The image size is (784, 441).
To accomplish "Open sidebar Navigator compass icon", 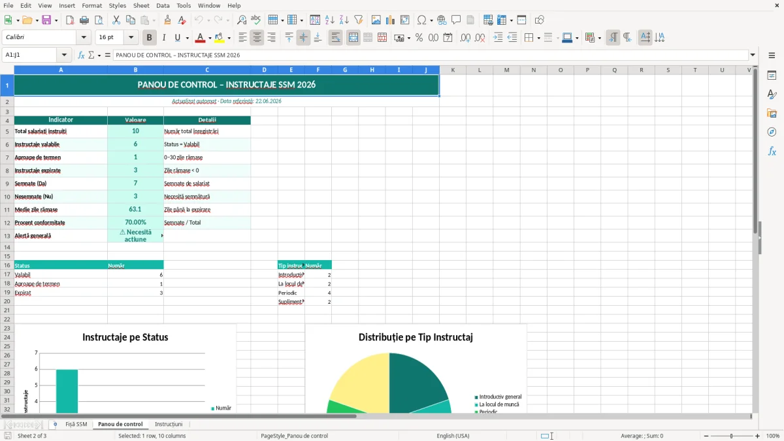I will tap(772, 132).
